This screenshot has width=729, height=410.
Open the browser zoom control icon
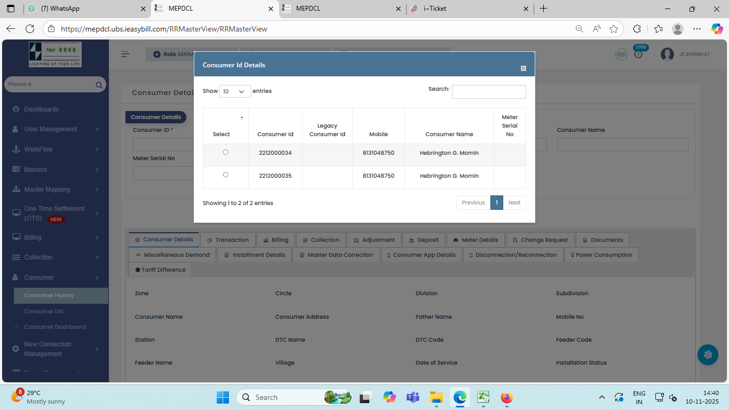579,29
